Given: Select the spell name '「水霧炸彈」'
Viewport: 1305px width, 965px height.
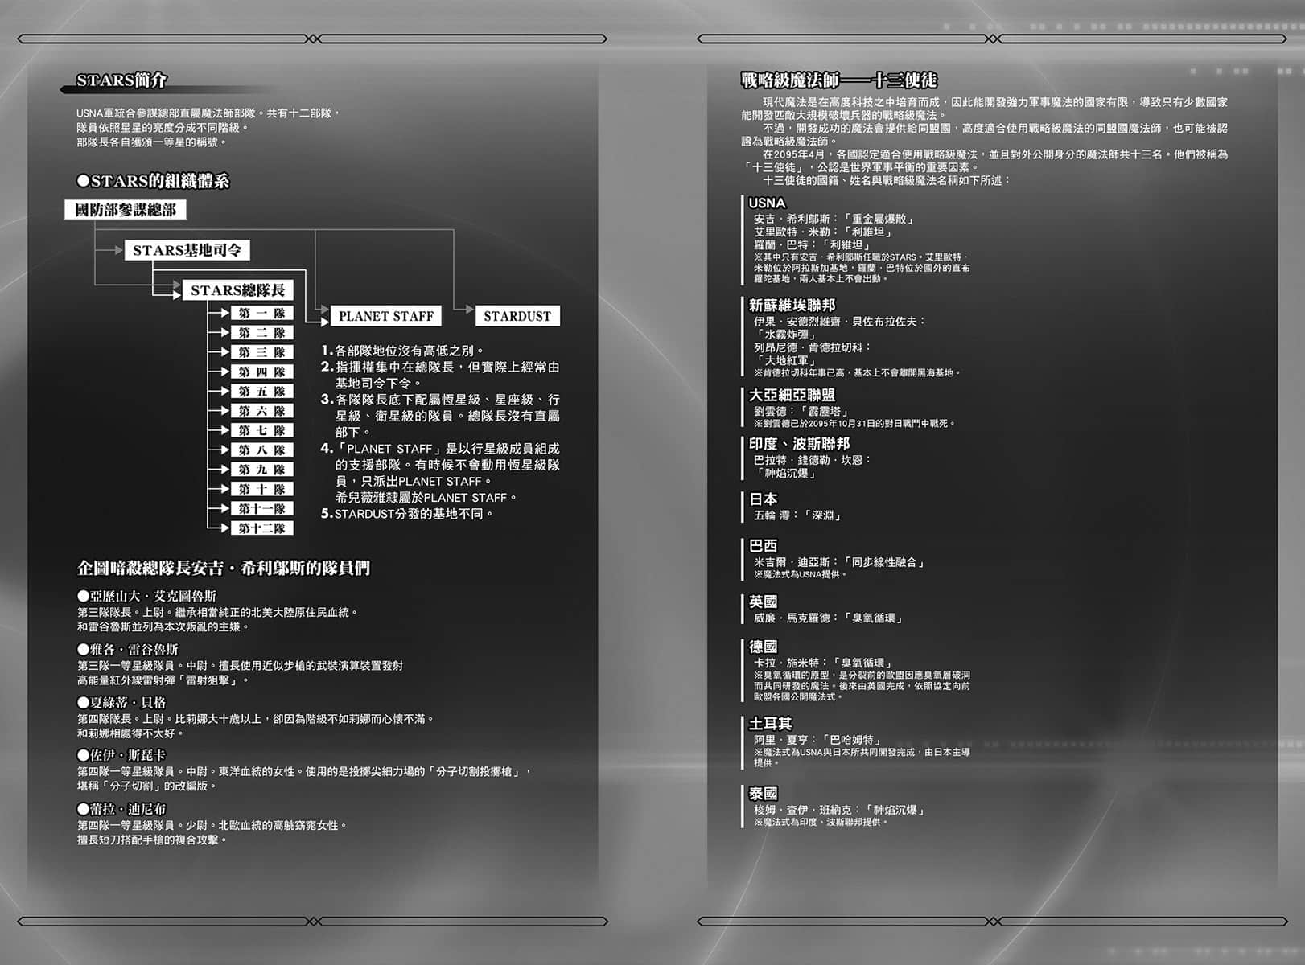Looking at the screenshot, I should (x=786, y=335).
